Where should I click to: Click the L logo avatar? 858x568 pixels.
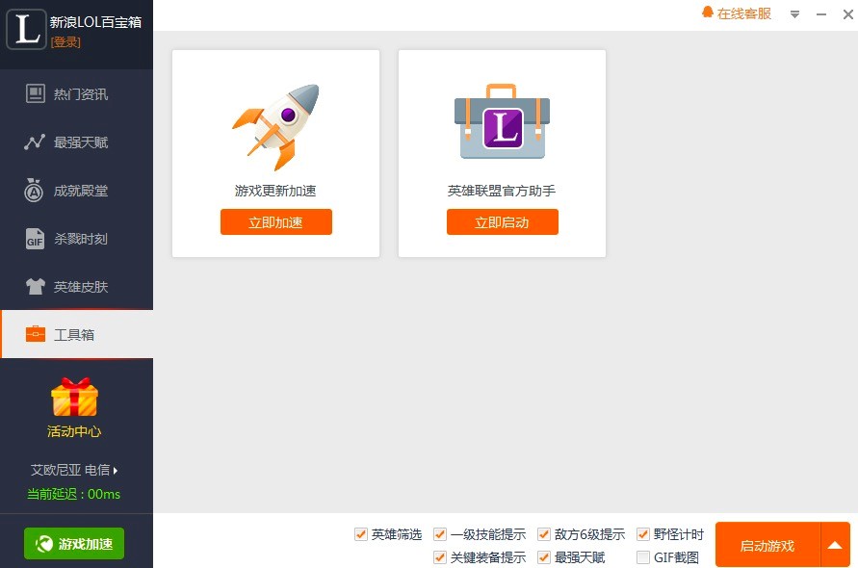click(26, 29)
